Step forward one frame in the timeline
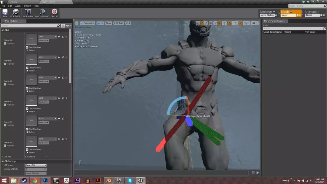 pos(258,173)
